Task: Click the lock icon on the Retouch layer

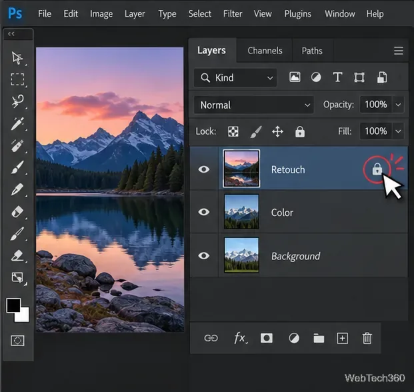Action: coord(377,169)
